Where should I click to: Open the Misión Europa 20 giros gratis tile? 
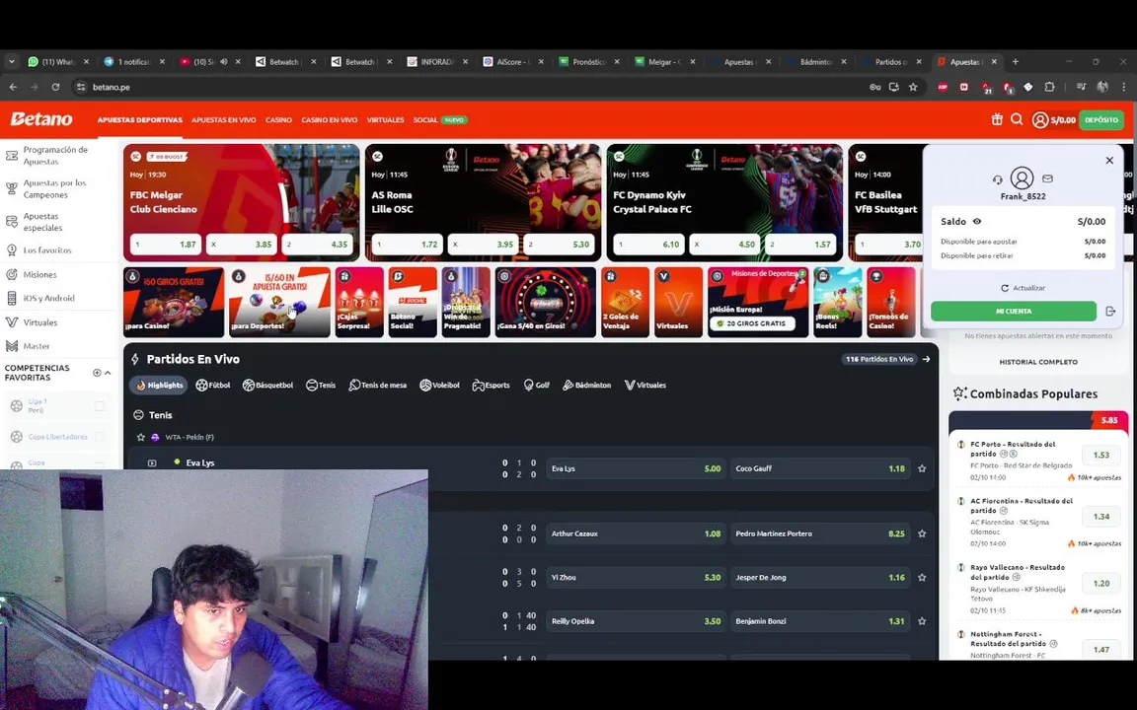click(758, 302)
